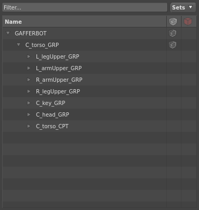Select the GAFFERBOT root item
Viewport: 199px width, 210px height.
tap(31, 33)
